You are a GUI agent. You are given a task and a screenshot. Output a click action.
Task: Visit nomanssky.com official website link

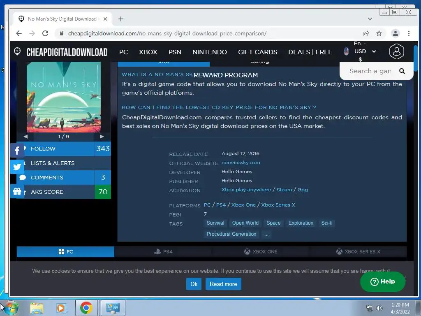[x=241, y=163]
